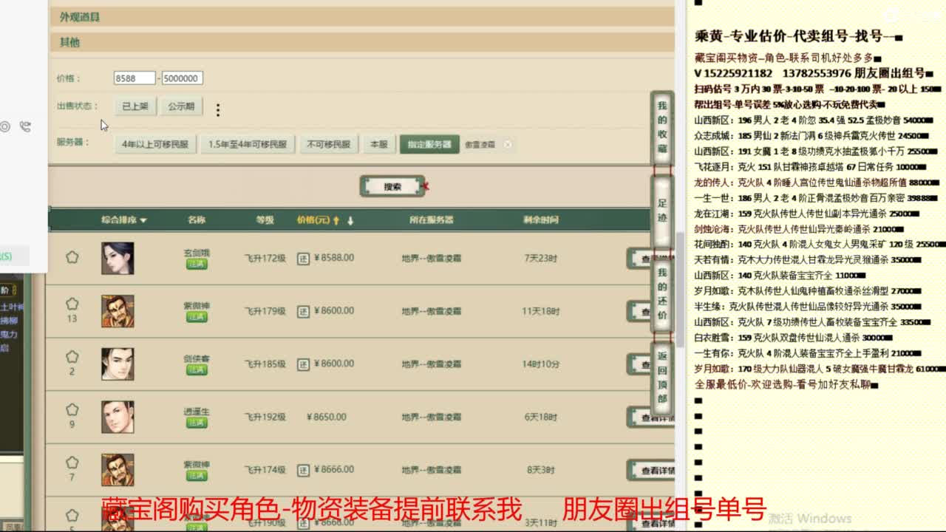
Task: Click the 等级 column header
Action: (265, 220)
